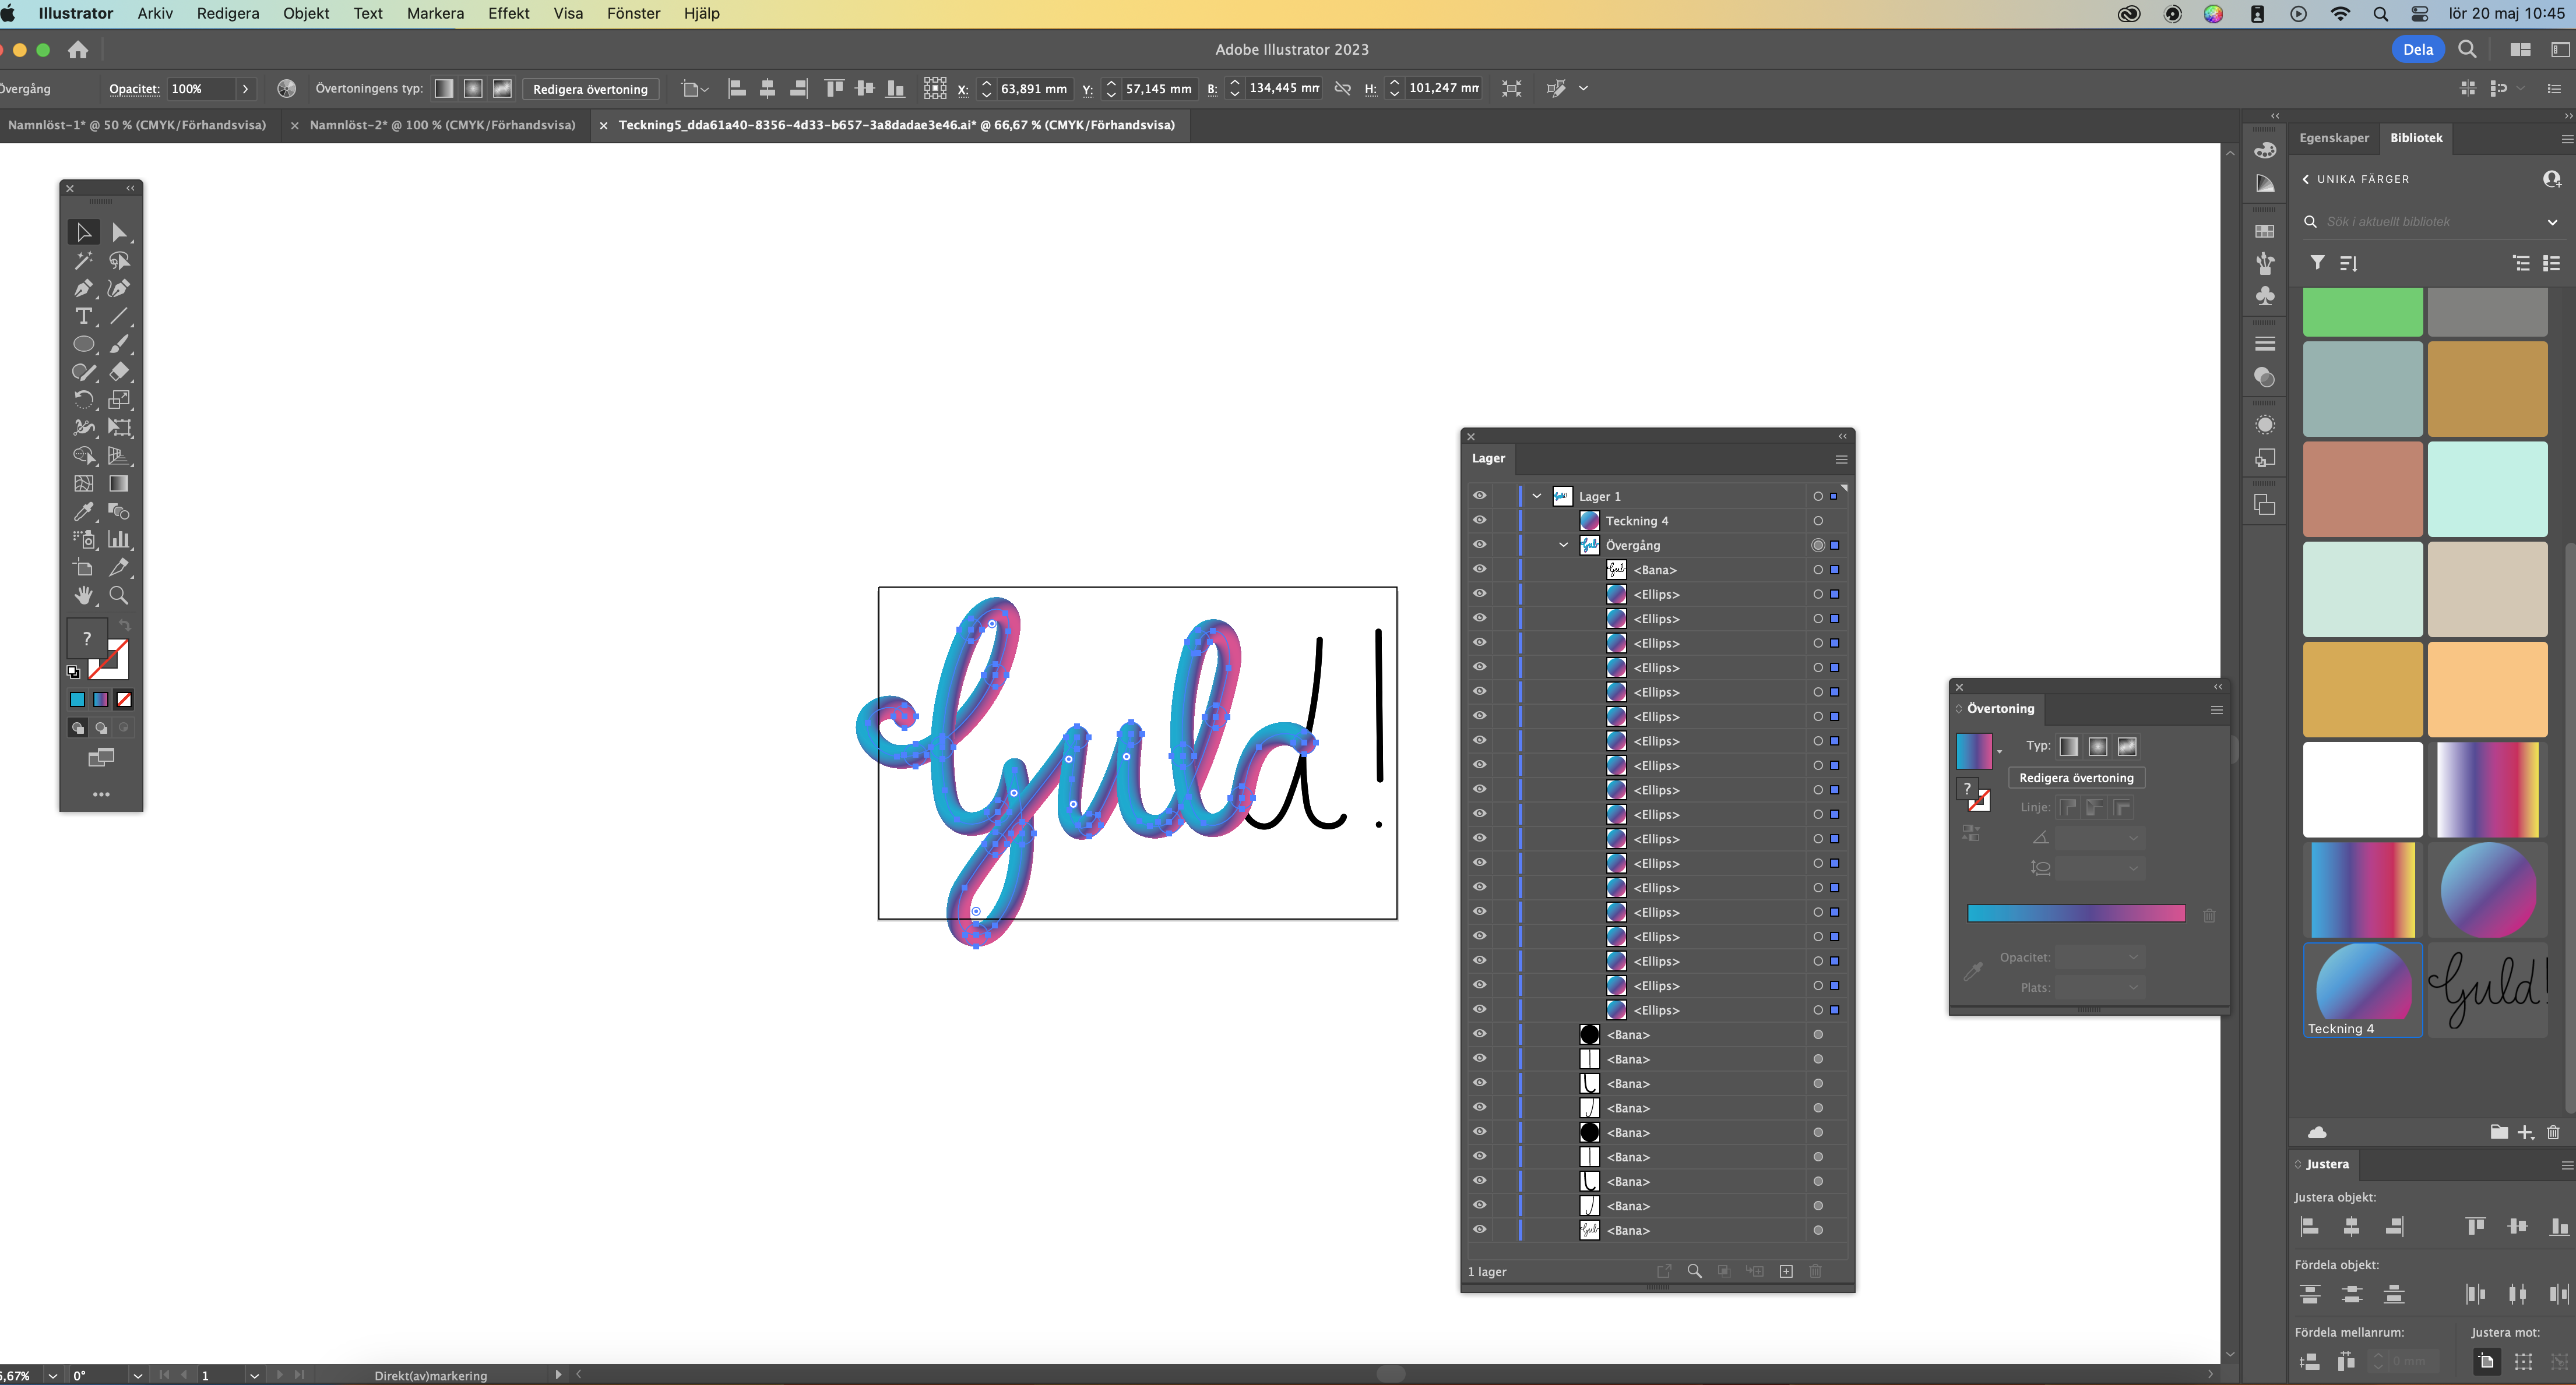
Task: Open the Fönster menu
Action: tap(633, 13)
